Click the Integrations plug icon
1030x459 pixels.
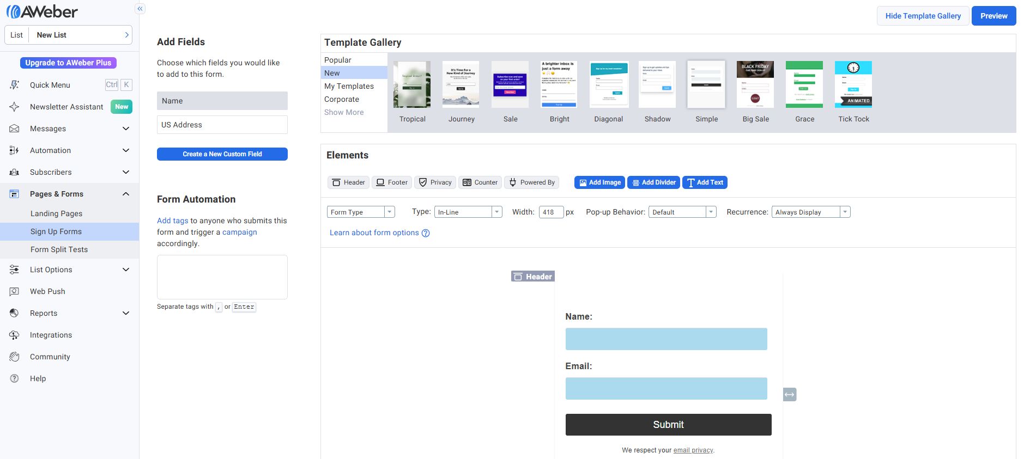click(x=14, y=335)
